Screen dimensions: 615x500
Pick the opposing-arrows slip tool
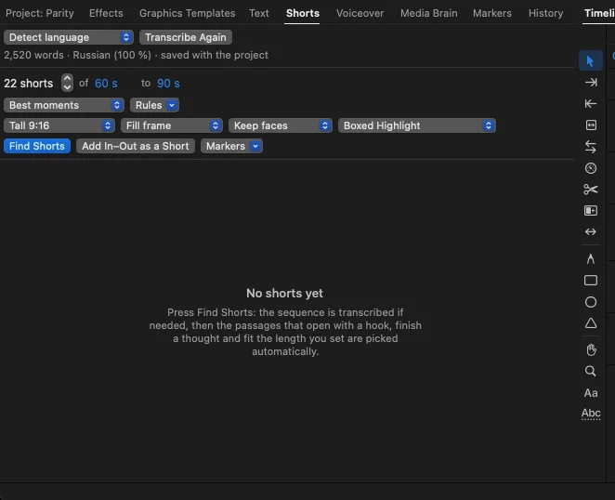pos(590,147)
